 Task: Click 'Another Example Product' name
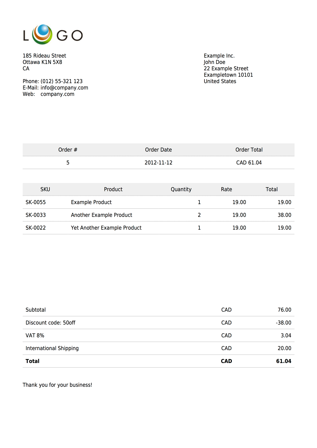[102, 215]
